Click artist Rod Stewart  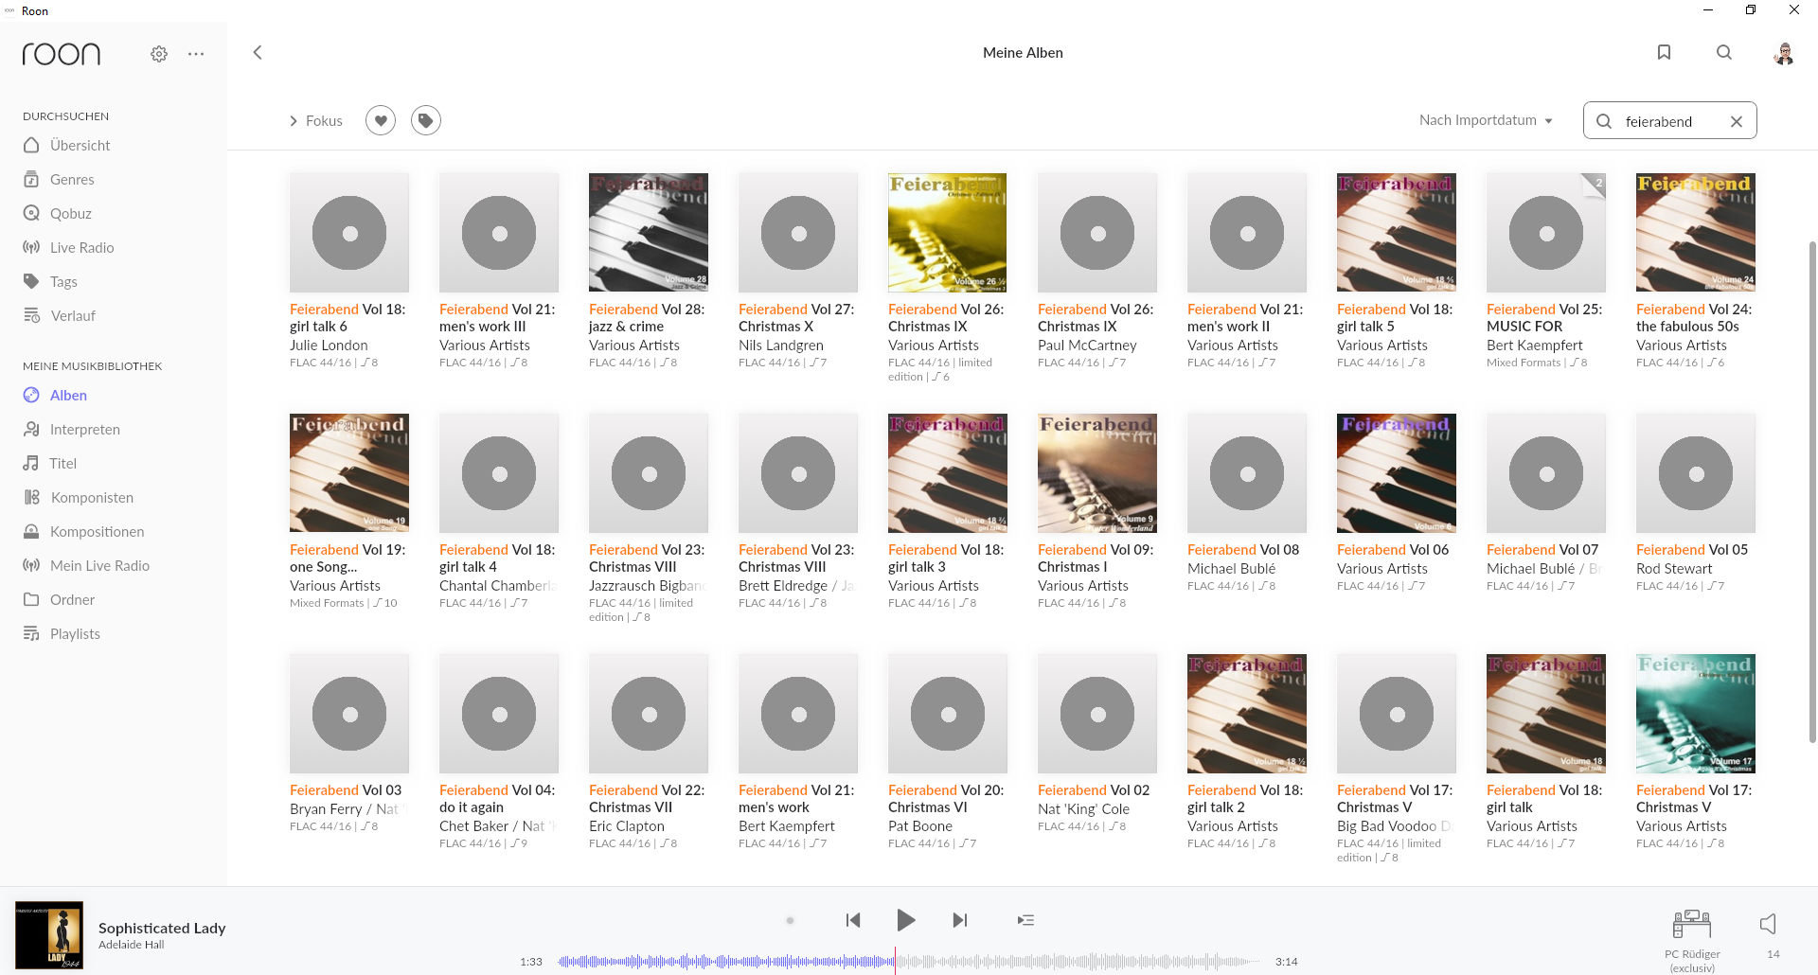[x=1674, y=569]
